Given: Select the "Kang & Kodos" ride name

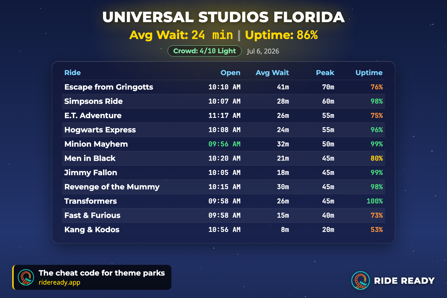Looking at the screenshot, I should point(92,230).
